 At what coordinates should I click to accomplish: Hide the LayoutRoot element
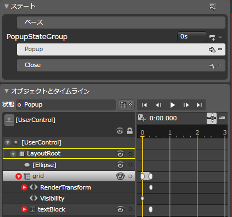[120, 154]
